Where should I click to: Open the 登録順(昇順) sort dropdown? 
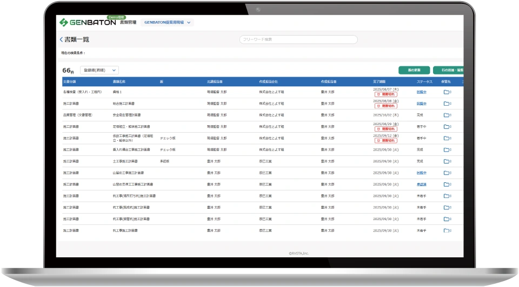coord(99,70)
